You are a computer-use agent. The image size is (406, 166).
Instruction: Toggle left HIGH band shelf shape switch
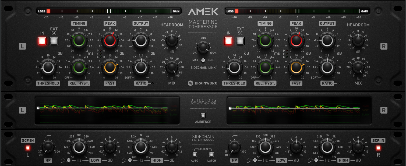[x=130, y=160]
